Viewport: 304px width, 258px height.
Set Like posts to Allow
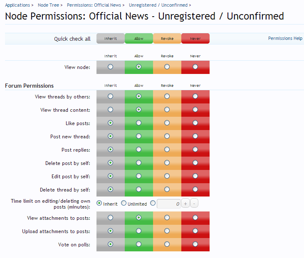pos(138,123)
